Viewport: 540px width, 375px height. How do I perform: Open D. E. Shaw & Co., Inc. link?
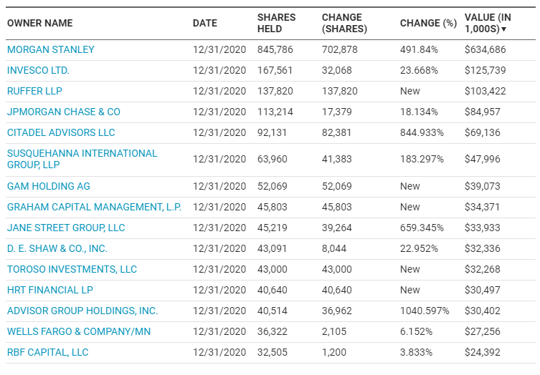pos(57,248)
